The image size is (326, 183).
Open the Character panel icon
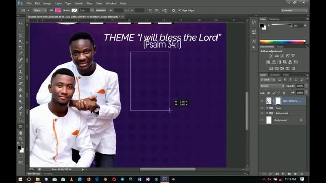254,41
